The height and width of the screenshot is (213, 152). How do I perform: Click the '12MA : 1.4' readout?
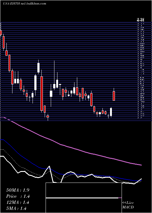[x=18, y=202]
